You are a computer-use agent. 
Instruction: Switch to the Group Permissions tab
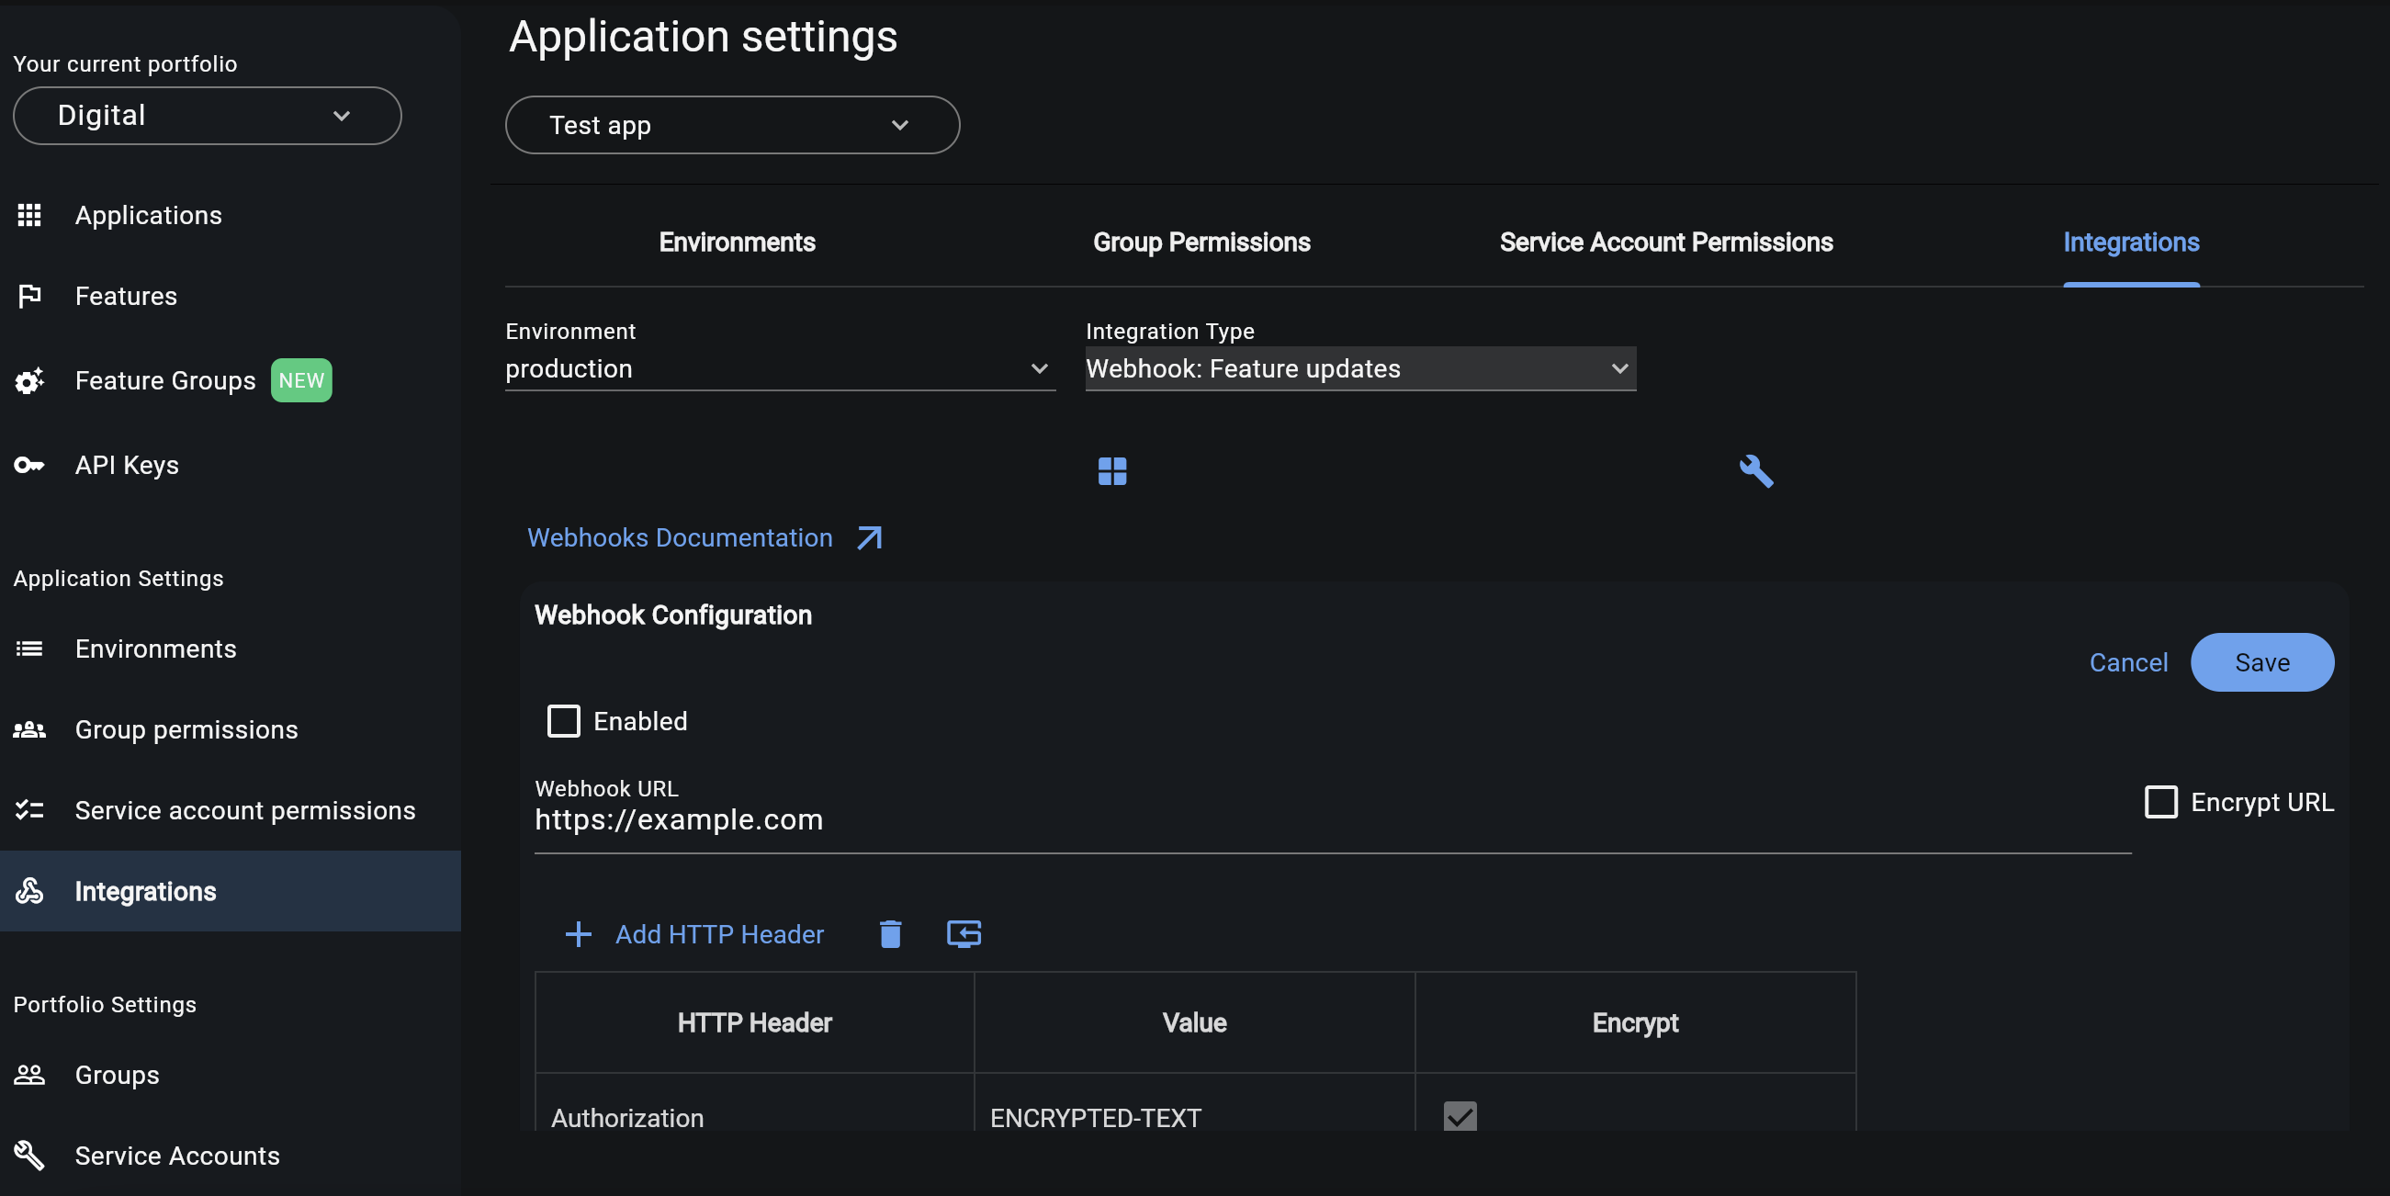1201,243
